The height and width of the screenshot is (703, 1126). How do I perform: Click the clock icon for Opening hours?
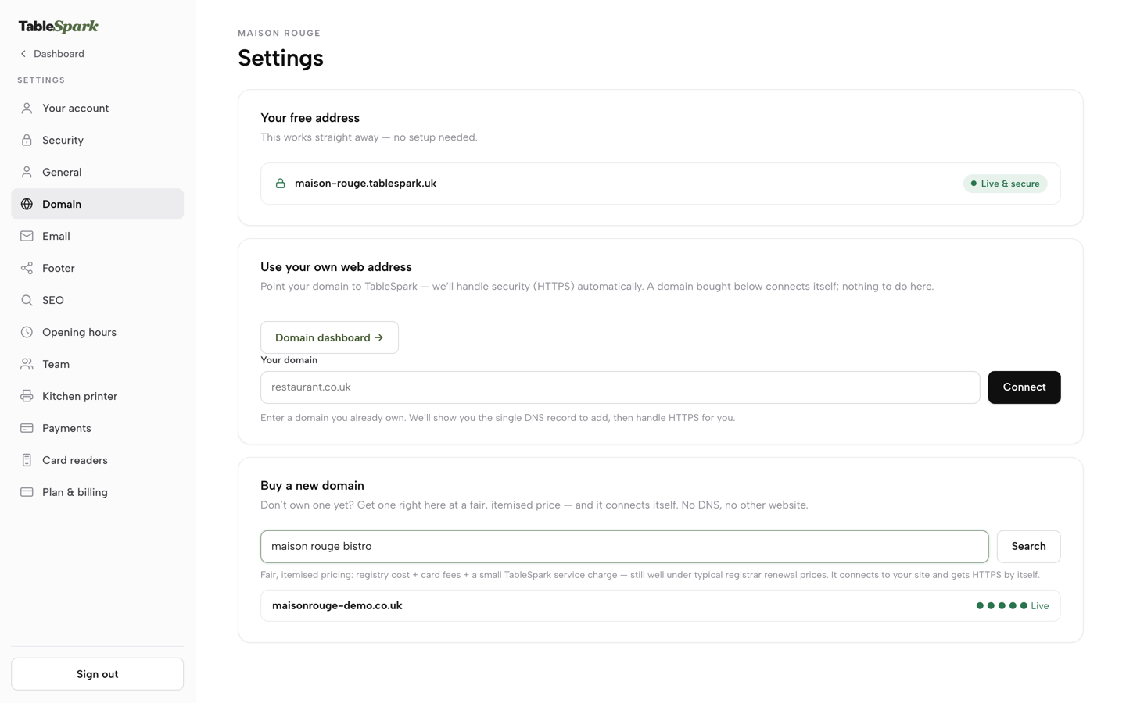(27, 333)
